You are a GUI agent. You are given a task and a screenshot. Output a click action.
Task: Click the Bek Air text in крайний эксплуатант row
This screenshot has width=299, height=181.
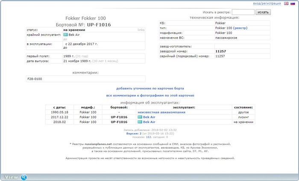point(74,35)
